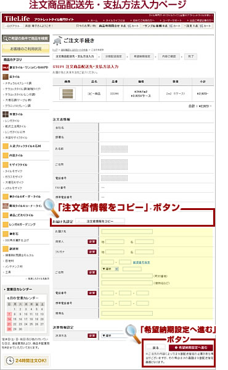Click the 戻る button
Viewport: 228px width, 370px height.
(155, 348)
